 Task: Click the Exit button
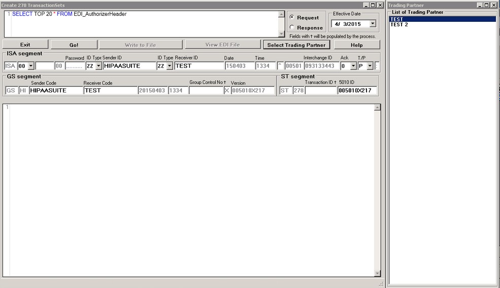25,45
